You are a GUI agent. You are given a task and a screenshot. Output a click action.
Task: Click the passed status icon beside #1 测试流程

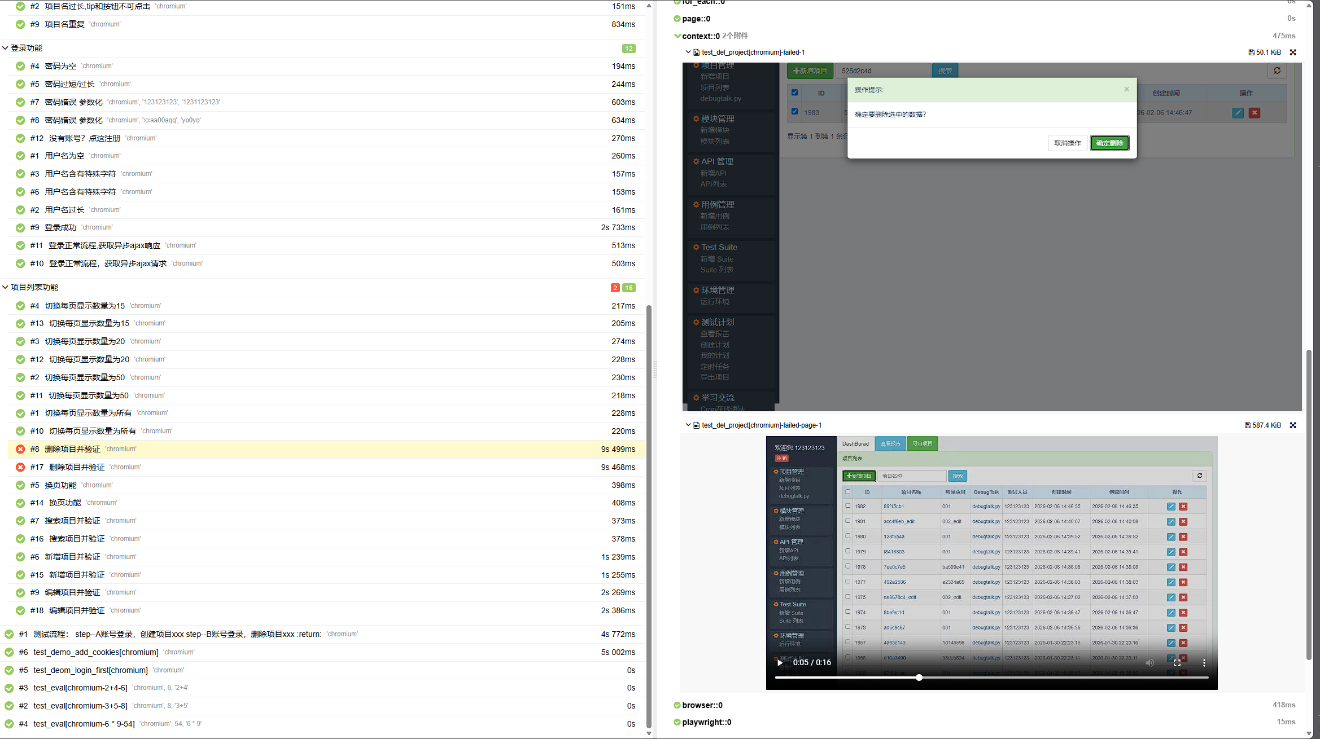tap(9, 634)
